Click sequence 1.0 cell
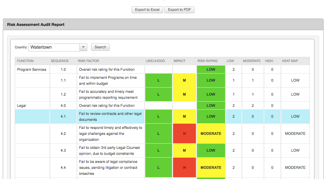The width and height of the screenshot is (325, 179). tap(63, 70)
